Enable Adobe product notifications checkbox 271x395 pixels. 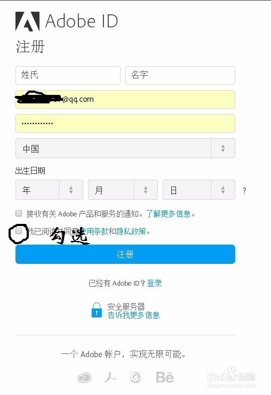tap(19, 213)
